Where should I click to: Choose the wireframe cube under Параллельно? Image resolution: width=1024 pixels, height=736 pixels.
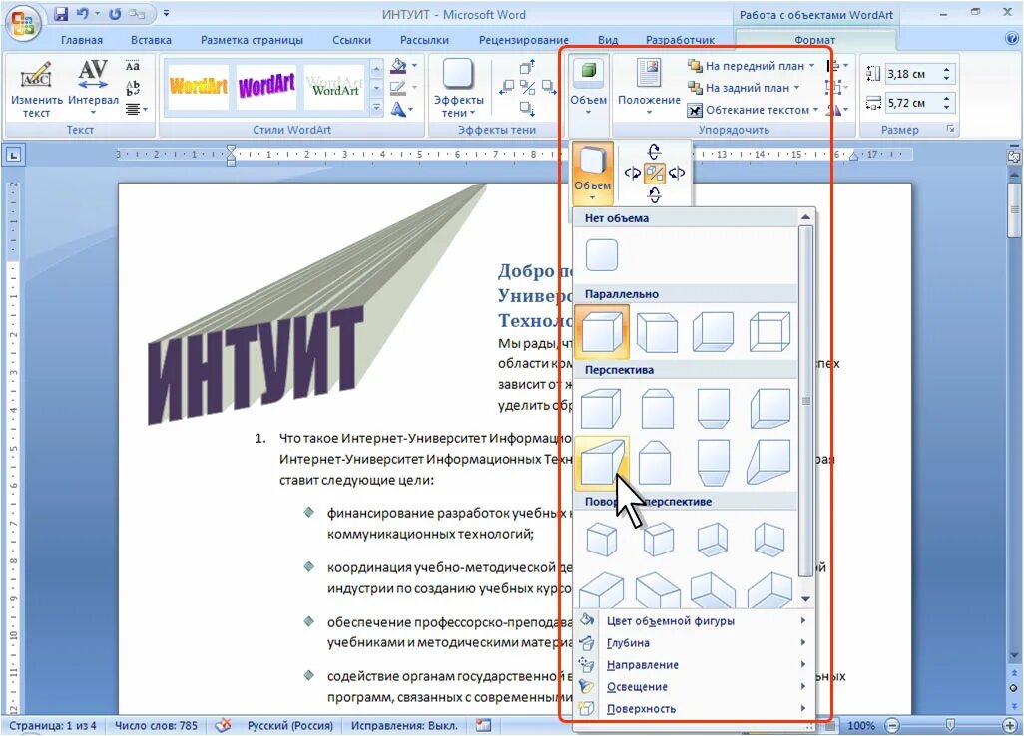point(769,332)
